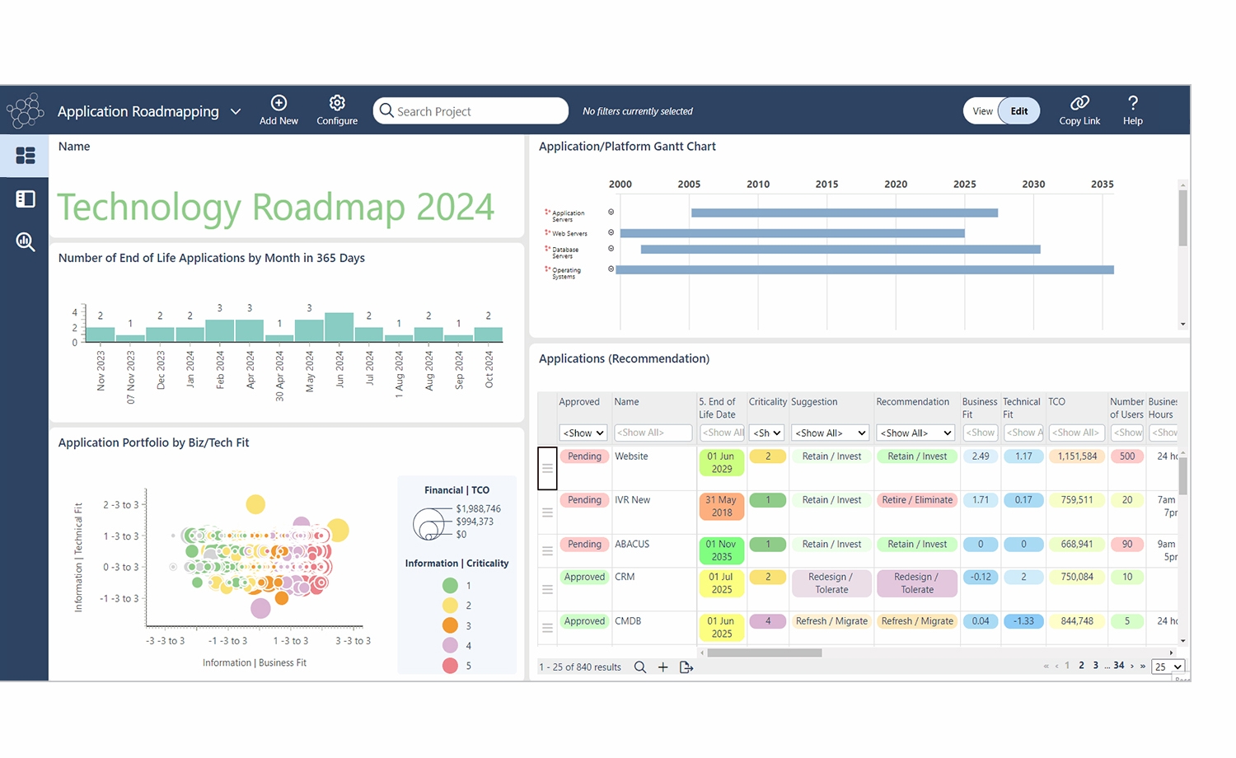Open the chart search icon in the sidebar
Image resolution: width=1236 pixels, height=758 pixels.
pos(25,242)
